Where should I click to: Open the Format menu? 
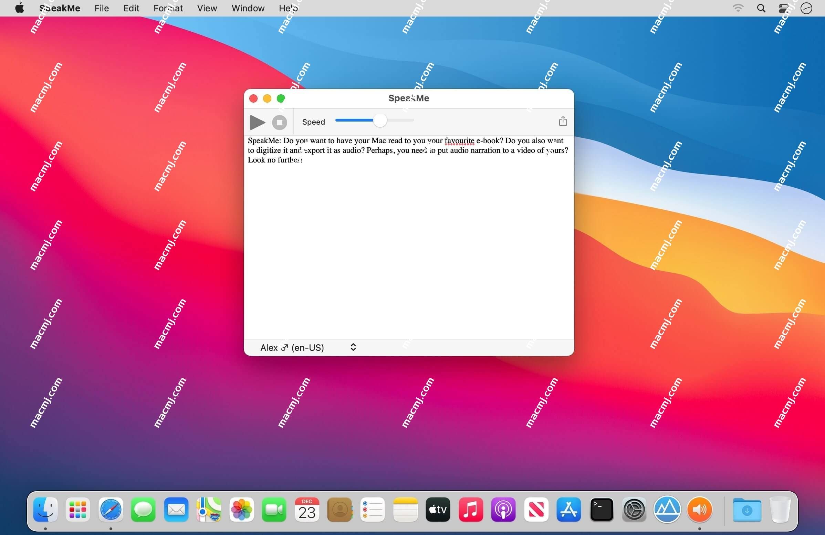[168, 8]
